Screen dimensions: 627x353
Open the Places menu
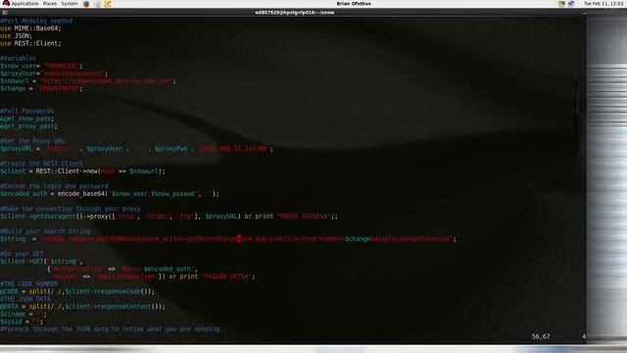coord(50,4)
